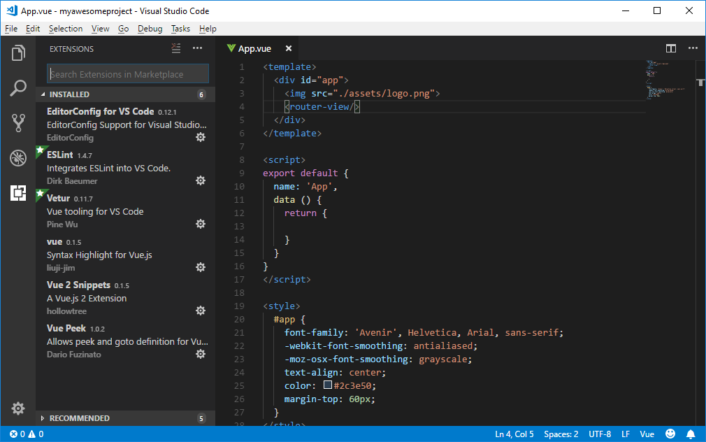
Task: Click the vertical scrollbar of the editor
Action: (x=700, y=243)
